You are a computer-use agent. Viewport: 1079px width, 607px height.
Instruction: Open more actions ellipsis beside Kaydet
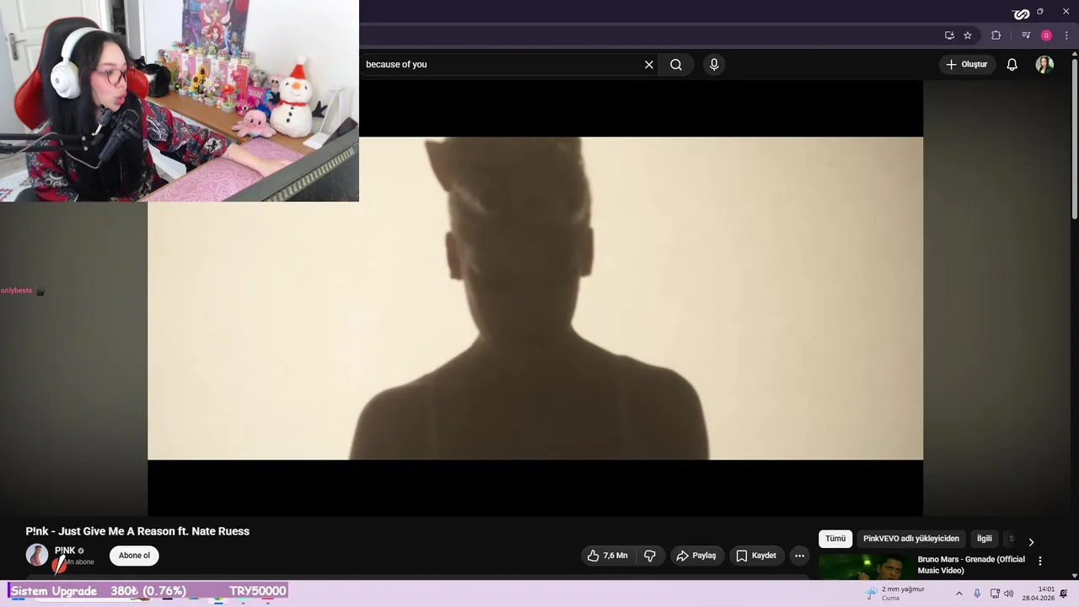point(799,556)
